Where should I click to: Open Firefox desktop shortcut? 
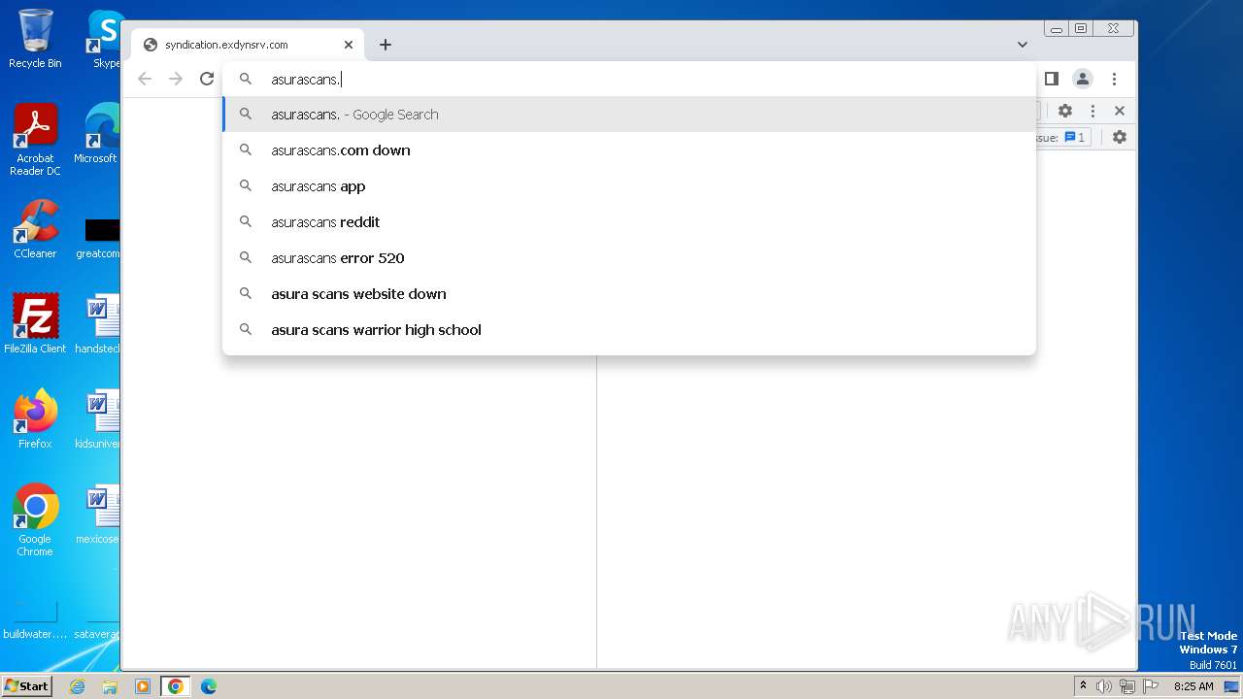click(35, 418)
